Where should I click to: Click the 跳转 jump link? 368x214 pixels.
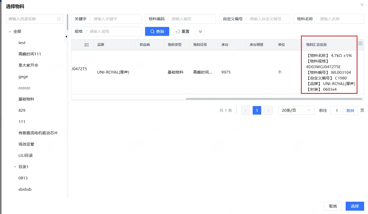pos(350,110)
